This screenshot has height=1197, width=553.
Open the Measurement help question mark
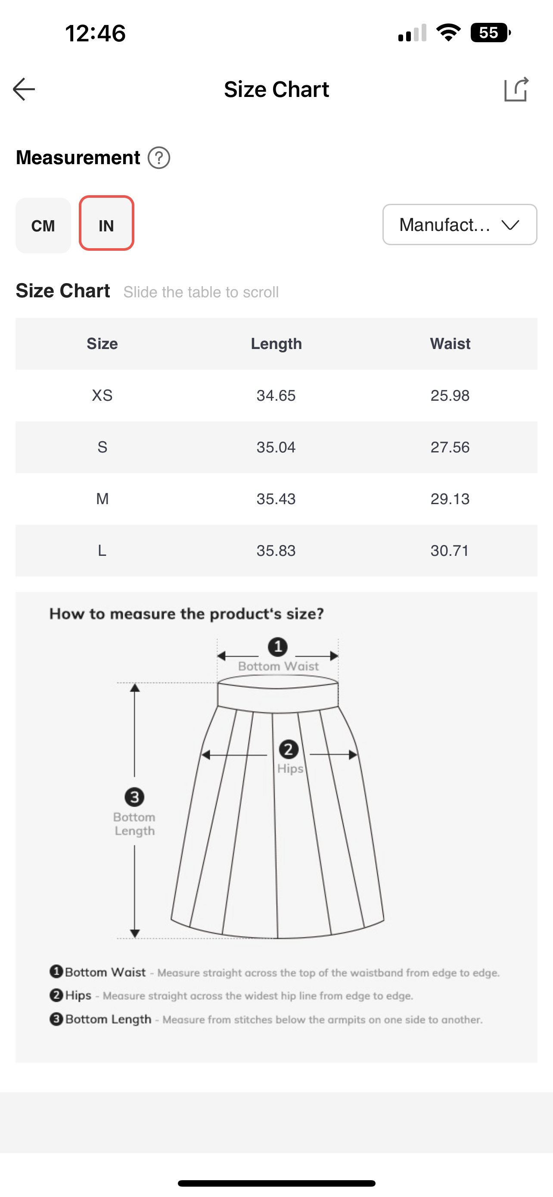(x=159, y=158)
